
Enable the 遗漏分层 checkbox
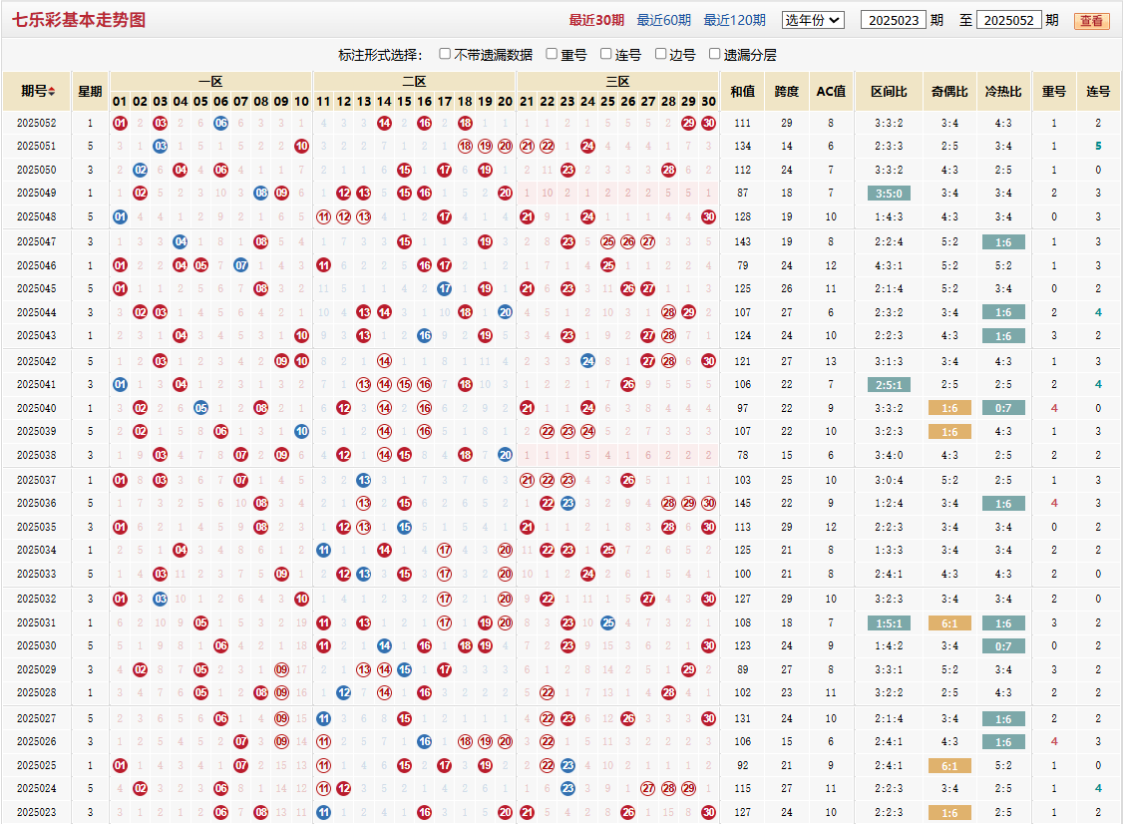coord(714,54)
